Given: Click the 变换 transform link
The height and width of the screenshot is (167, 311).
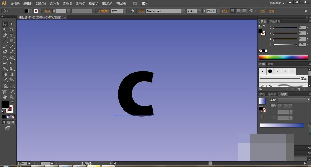Looking at the screenshot, I should click(271, 11).
